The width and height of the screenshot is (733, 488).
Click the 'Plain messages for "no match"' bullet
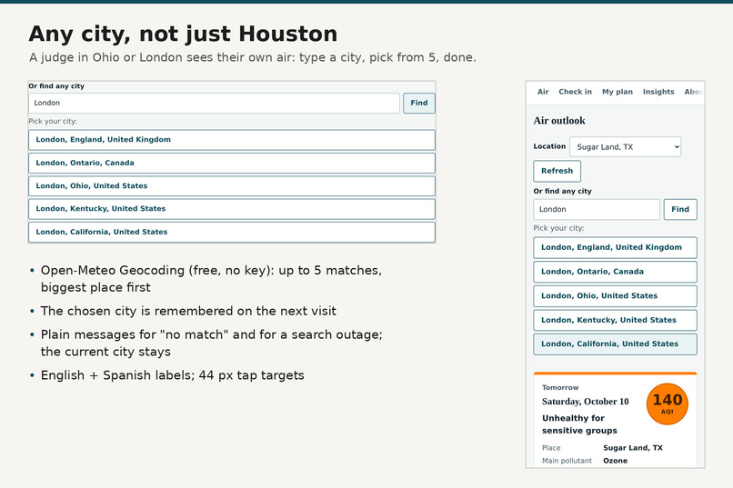click(x=212, y=344)
